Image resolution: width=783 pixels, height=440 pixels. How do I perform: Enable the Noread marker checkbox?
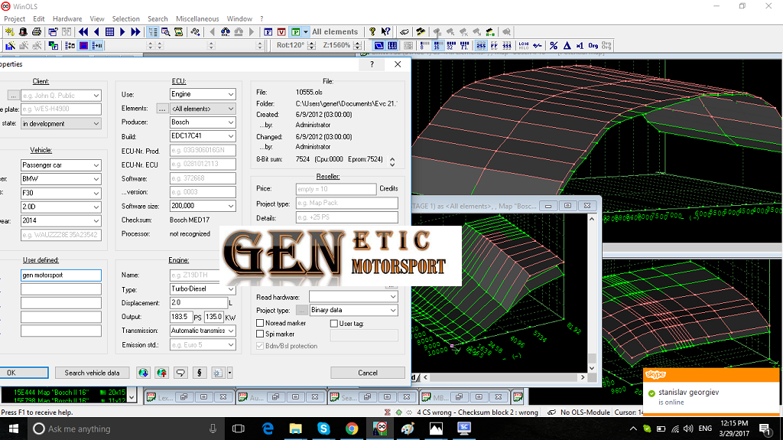(x=261, y=324)
